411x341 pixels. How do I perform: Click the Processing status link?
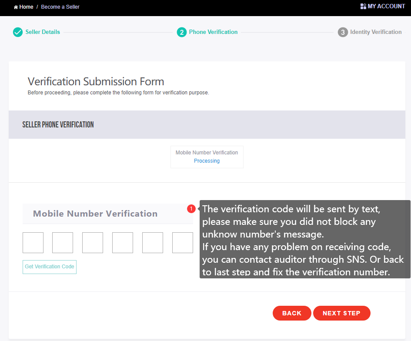[207, 160]
